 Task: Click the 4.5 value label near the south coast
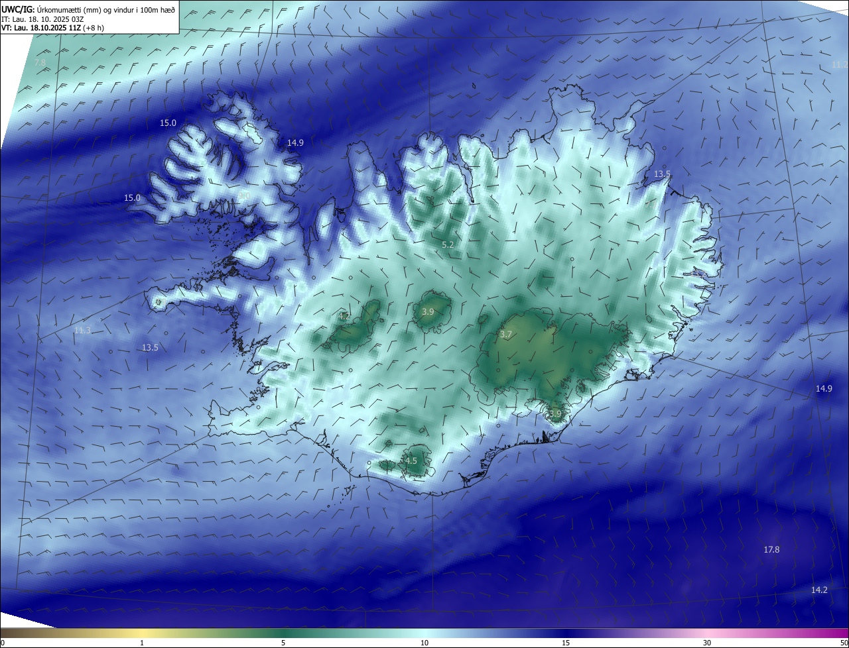pos(411,460)
